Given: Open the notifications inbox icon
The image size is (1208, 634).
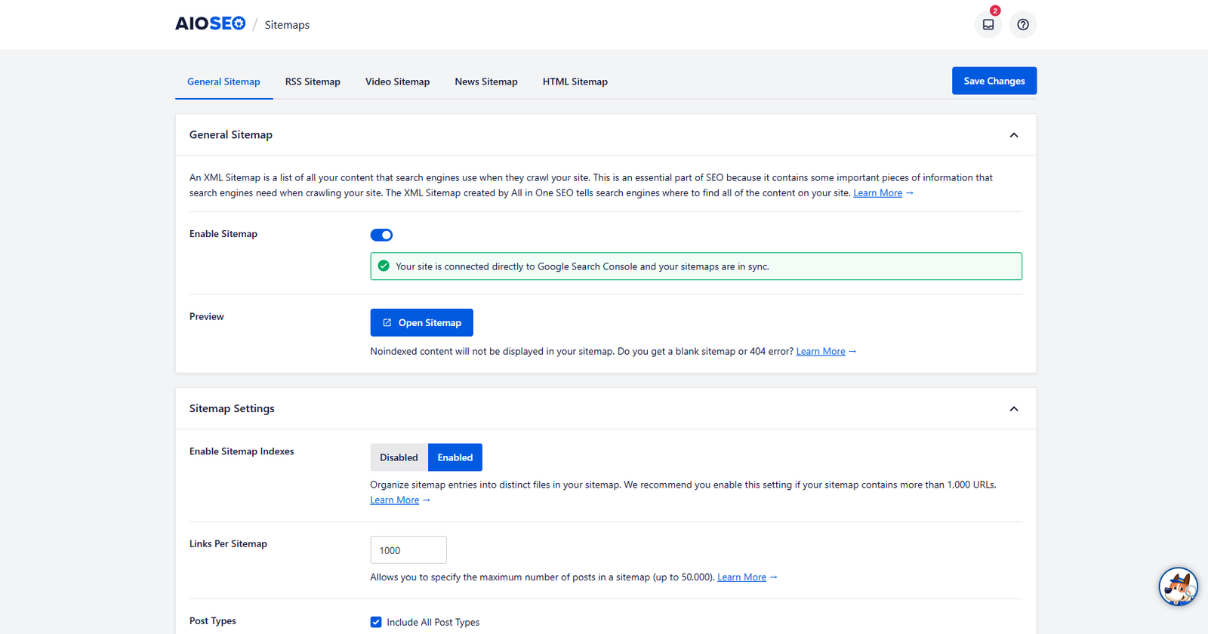Looking at the screenshot, I should 988,25.
